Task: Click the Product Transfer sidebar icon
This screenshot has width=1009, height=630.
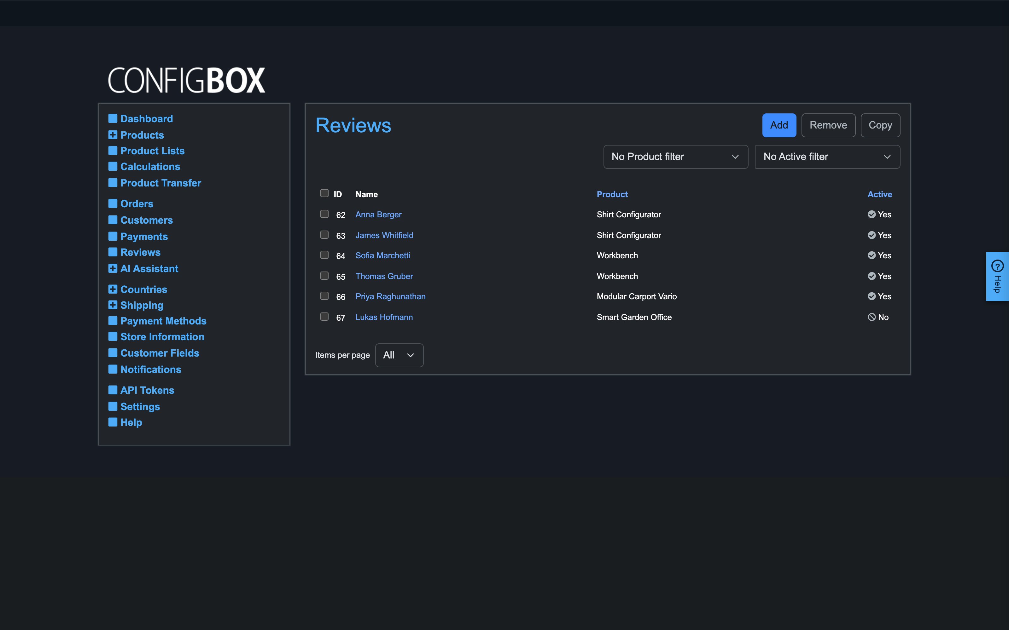Action: pos(113,182)
